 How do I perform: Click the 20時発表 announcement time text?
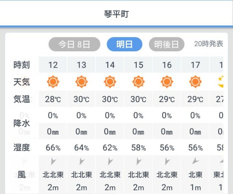click(x=209, y=44)
